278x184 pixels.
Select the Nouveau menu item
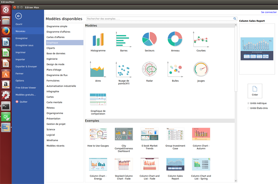pos(28,31)
